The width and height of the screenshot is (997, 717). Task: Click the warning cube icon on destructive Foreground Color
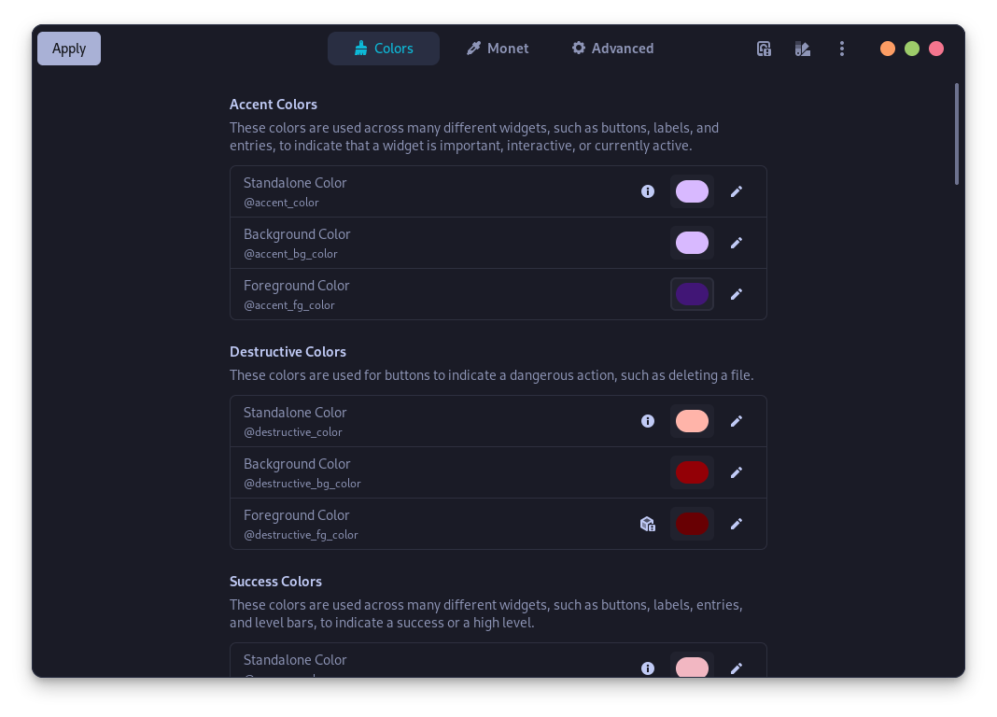click(x=648, y=524)
